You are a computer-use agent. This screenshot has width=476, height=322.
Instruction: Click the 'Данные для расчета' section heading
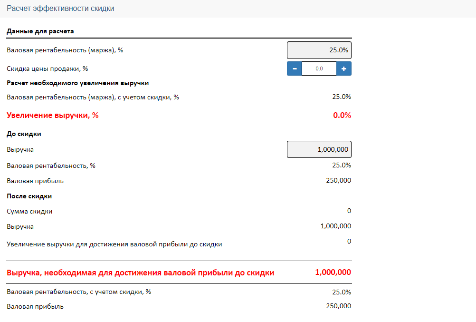[40, 31]
